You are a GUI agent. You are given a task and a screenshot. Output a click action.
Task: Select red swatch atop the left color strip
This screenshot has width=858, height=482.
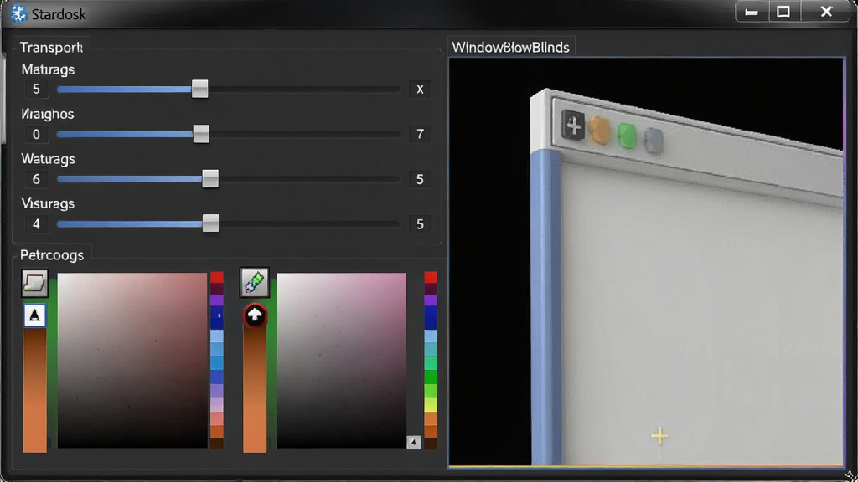[217, 277]
